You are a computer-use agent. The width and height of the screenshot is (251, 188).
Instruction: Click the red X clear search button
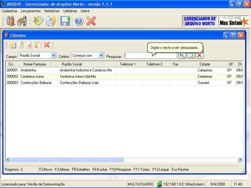[x=199, y=56]
